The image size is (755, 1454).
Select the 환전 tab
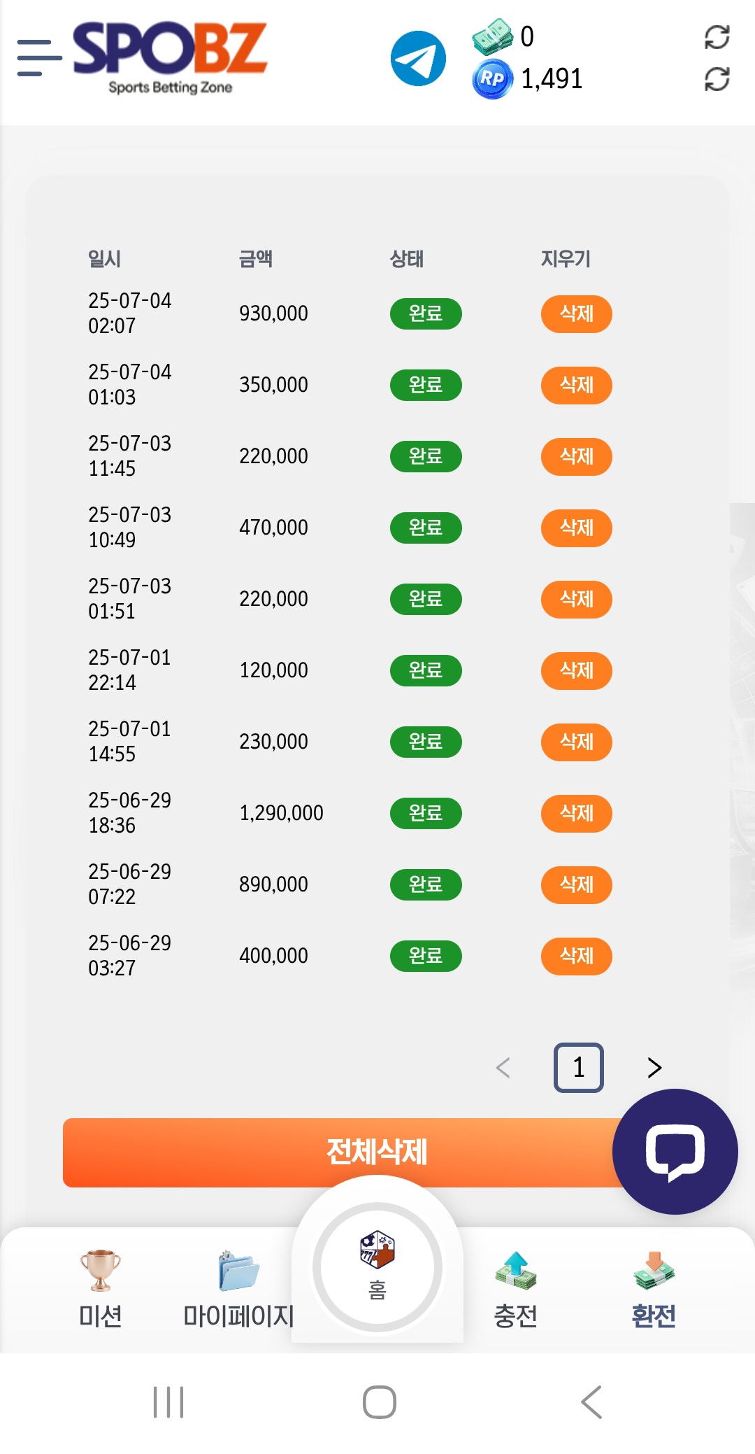654,1289
